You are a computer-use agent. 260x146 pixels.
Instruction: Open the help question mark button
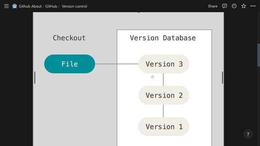pos(248,134)
